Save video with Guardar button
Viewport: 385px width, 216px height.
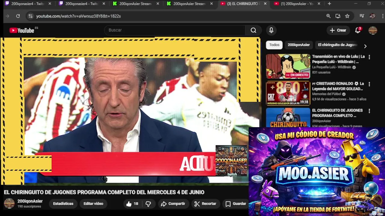(236, 204)
